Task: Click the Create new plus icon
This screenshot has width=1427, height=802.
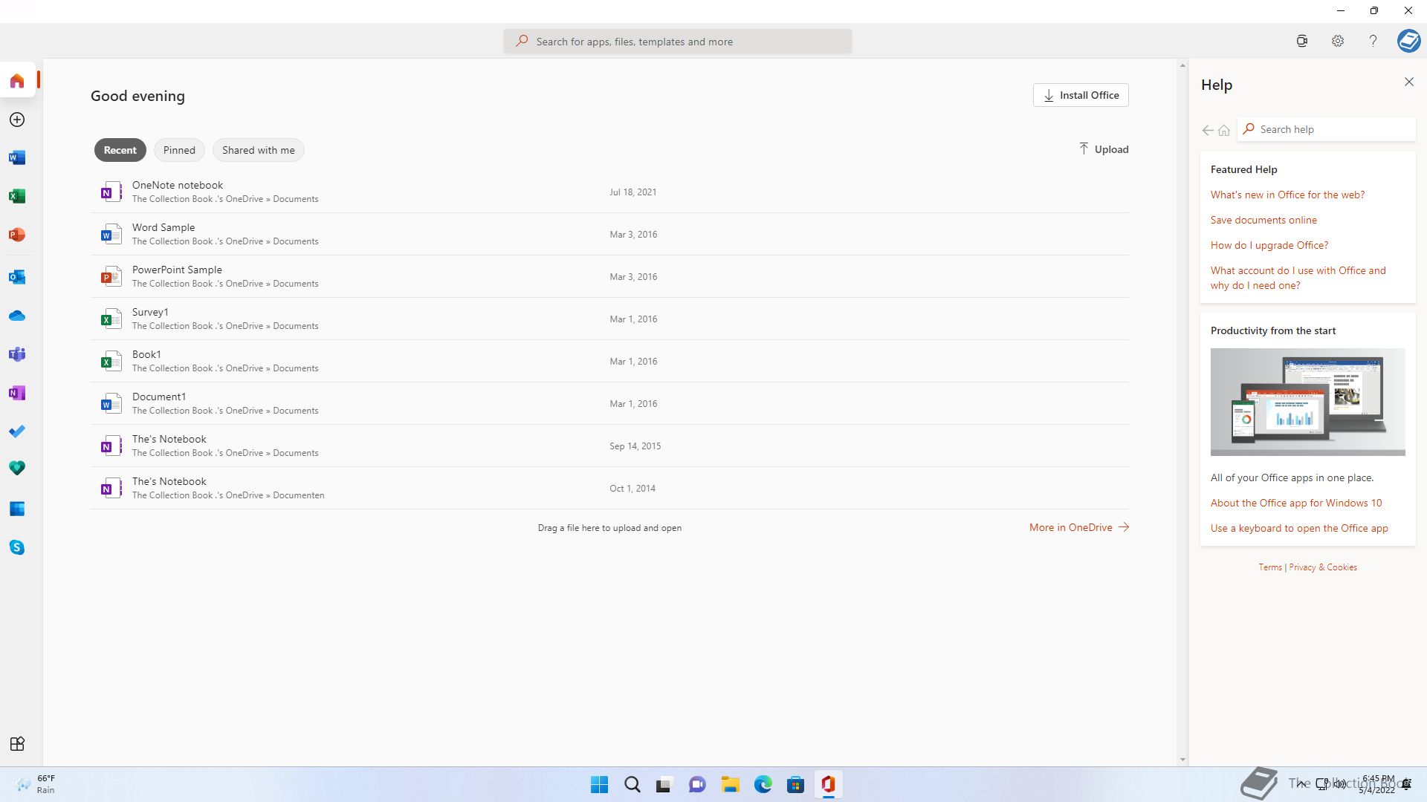Action: 17,120
